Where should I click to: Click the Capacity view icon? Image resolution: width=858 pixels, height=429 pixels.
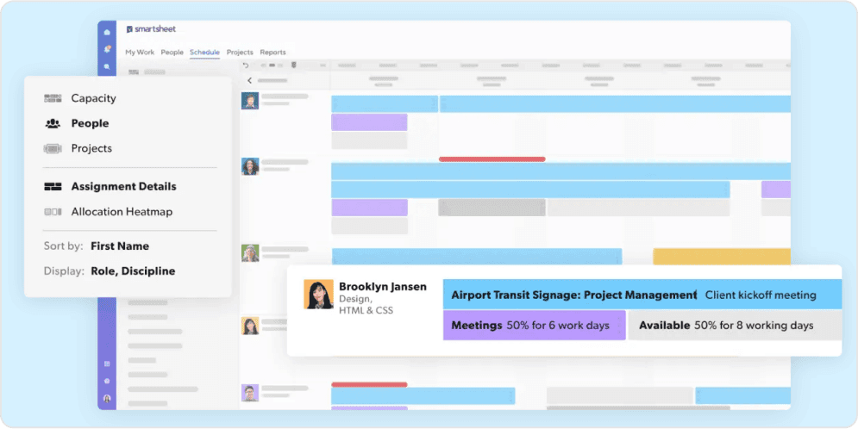tap(53, 98)
